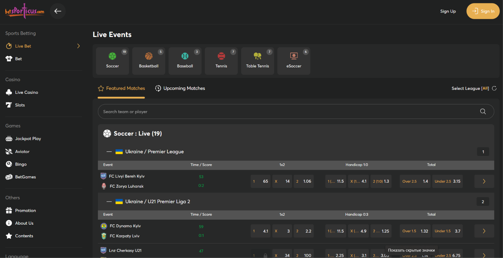Click FC Karpaty Lviv team name
Viewport: 503px width, 258px height.
(x=125, y=236)
